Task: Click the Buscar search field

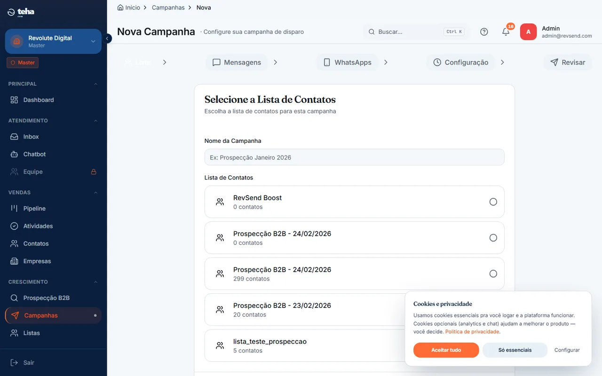Action: [416, 31]
